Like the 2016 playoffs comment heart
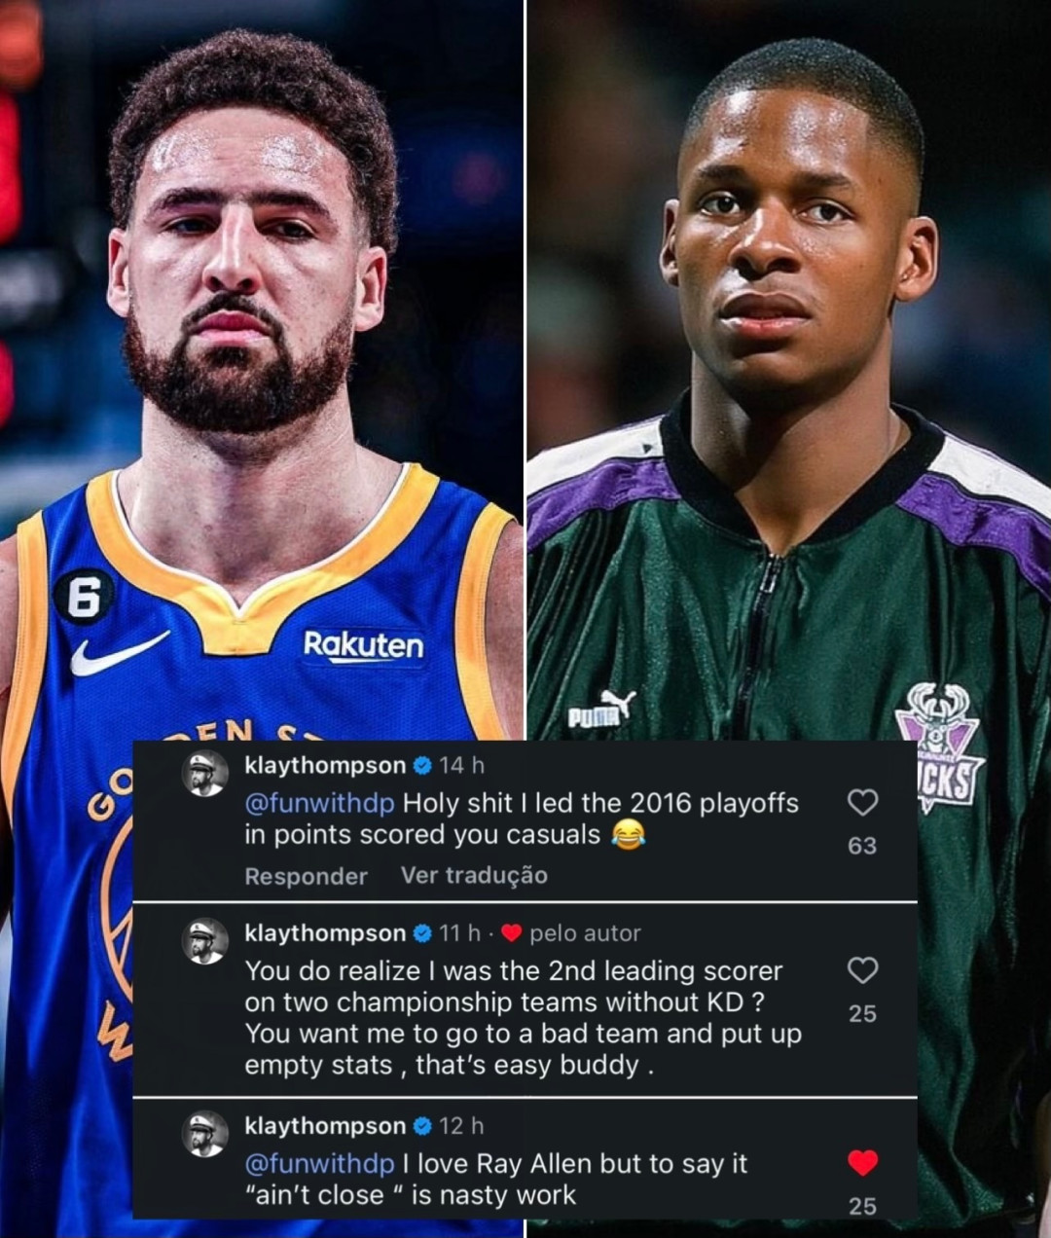Screen dimensions: 1051x1238 click(862, 803)
